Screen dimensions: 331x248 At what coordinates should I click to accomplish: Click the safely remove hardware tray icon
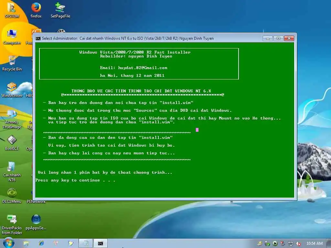pos(260,243)
